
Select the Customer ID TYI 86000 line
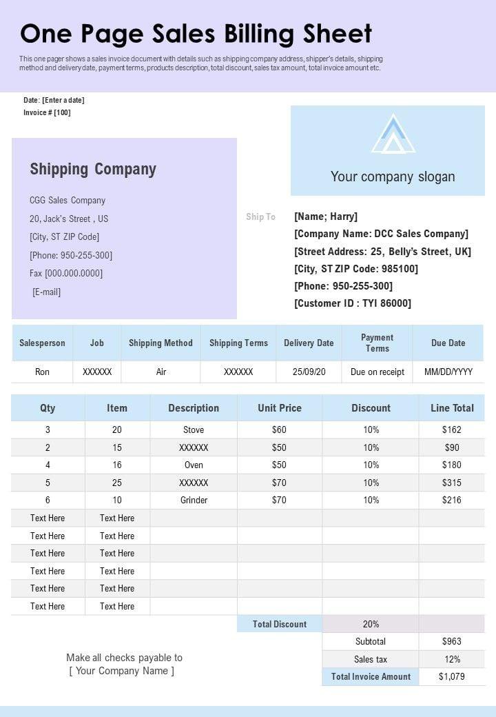[x=353, y=303]
